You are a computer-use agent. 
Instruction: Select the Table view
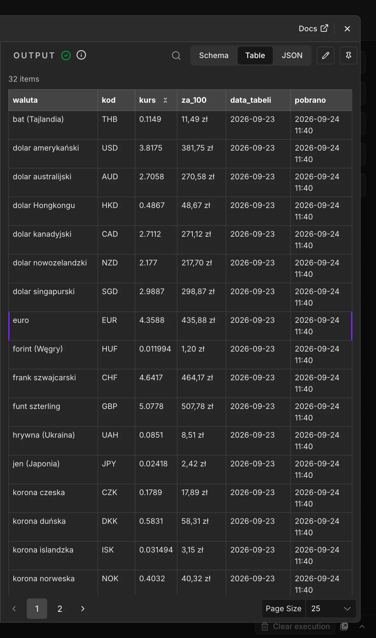(255, 56)
